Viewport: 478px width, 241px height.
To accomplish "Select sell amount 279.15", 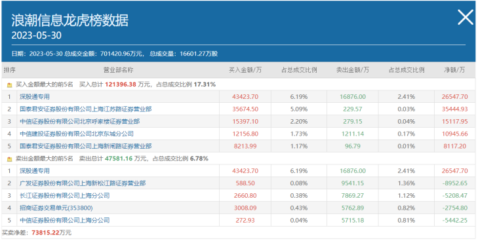I will coord(353,121).
